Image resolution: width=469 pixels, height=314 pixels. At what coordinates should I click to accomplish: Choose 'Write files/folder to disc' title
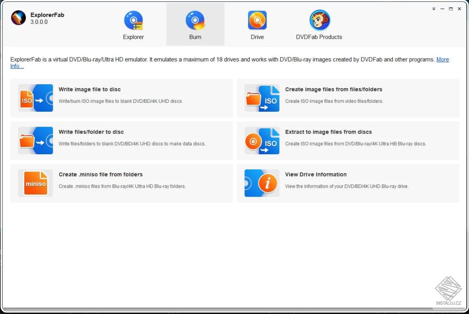pyautogui.click(x=91, y=132)
